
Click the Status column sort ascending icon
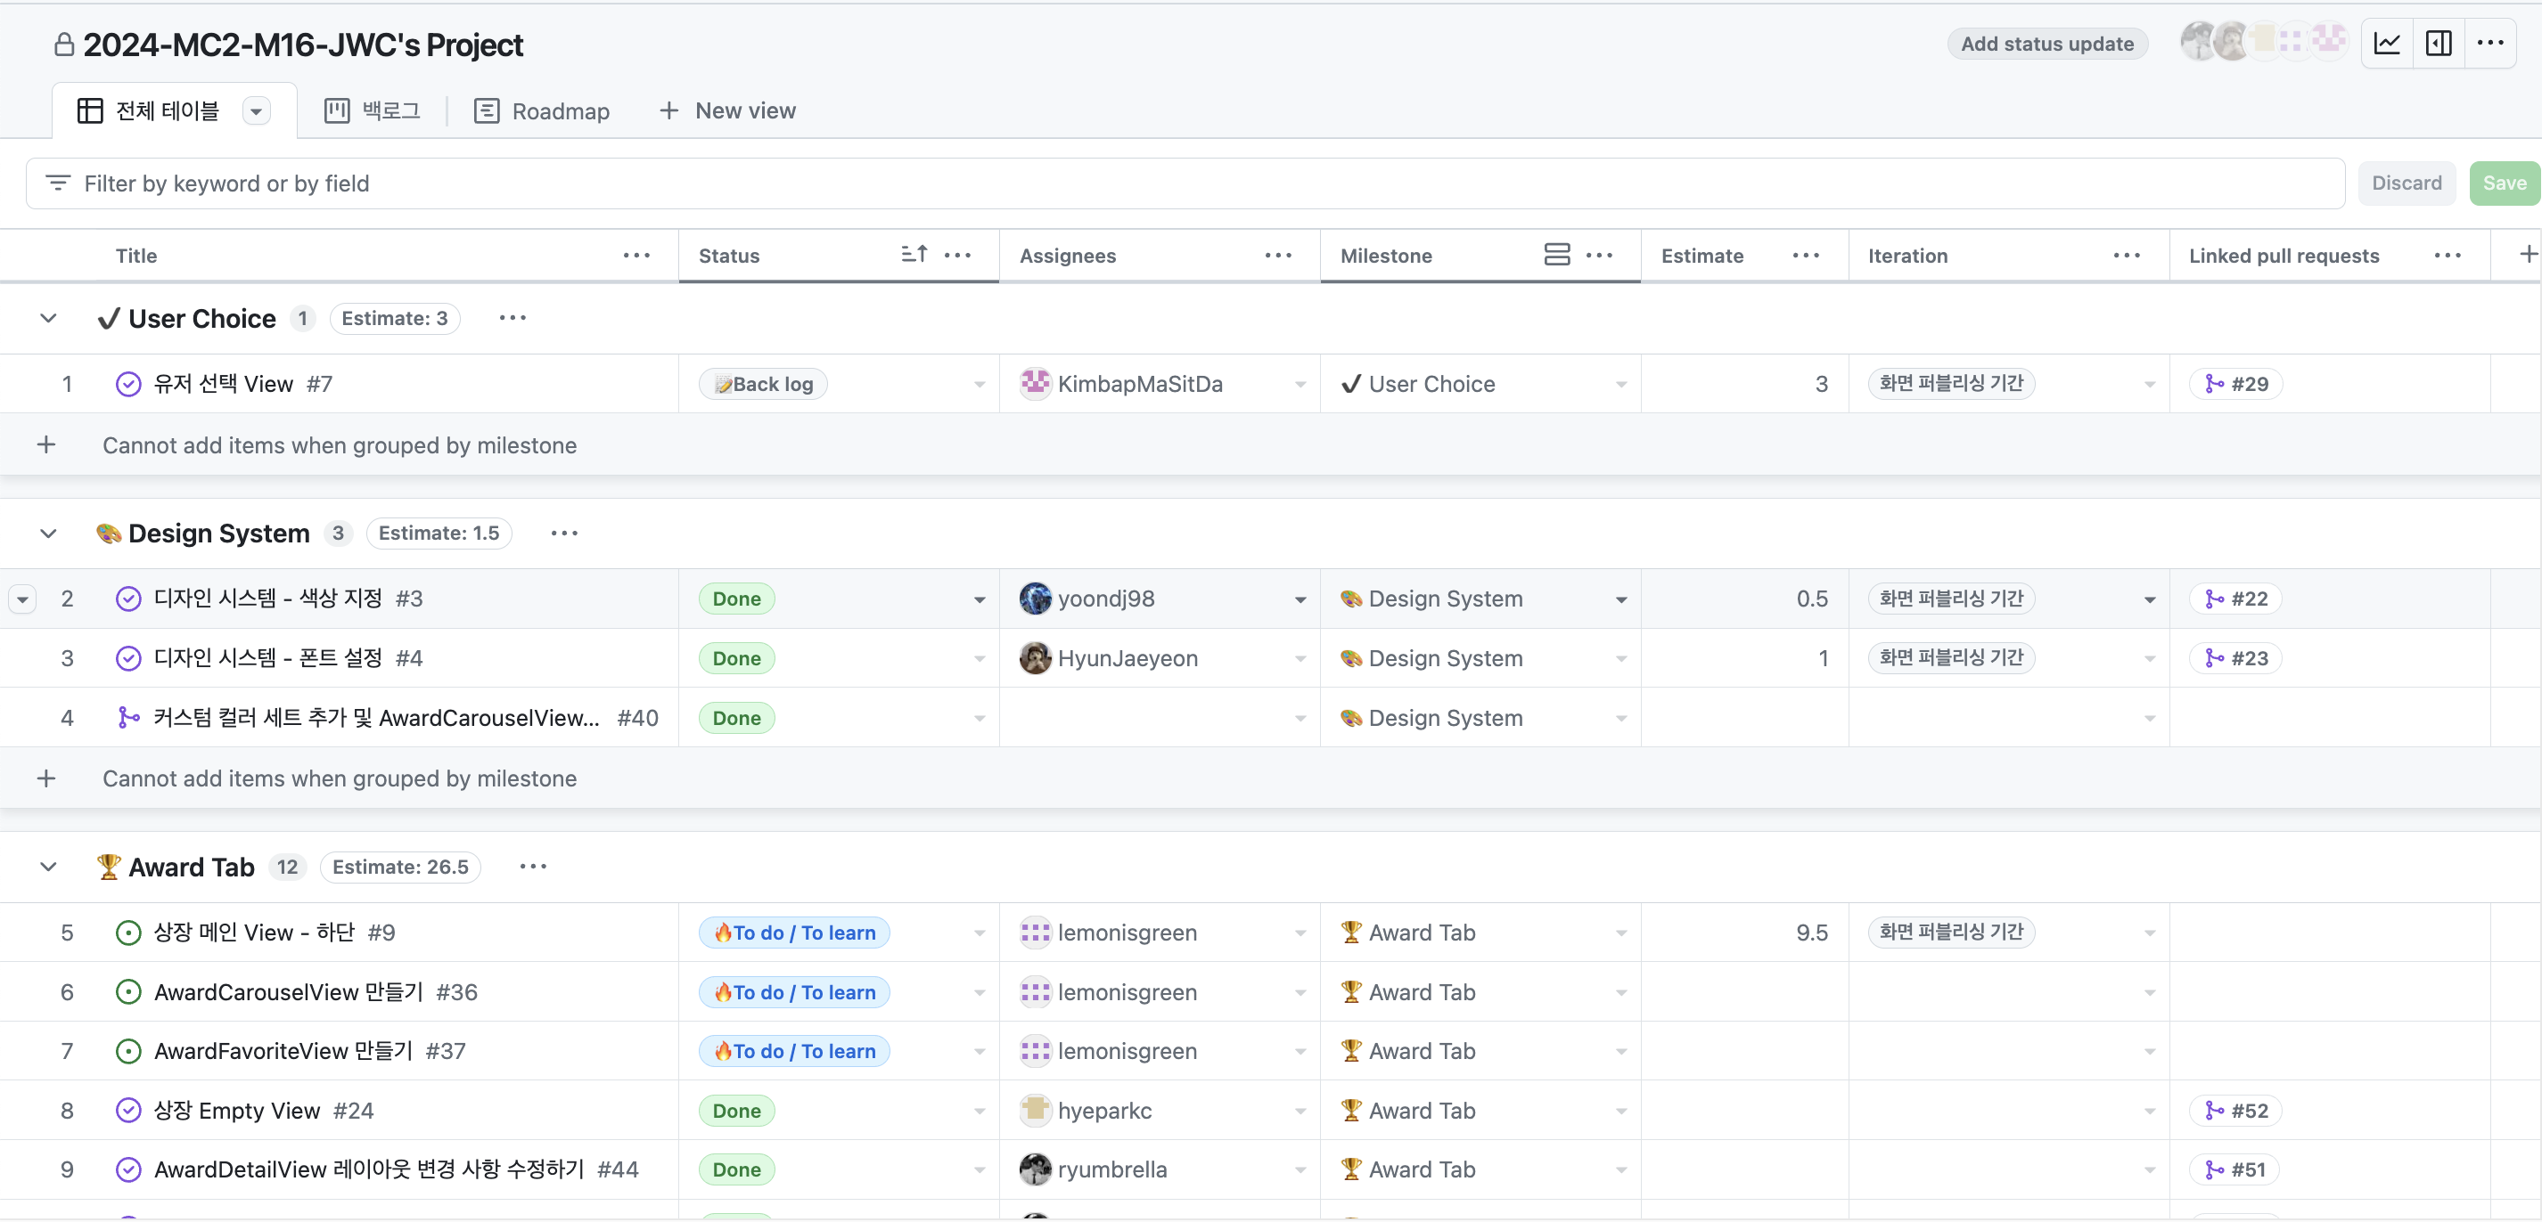(x=914, y=256)
